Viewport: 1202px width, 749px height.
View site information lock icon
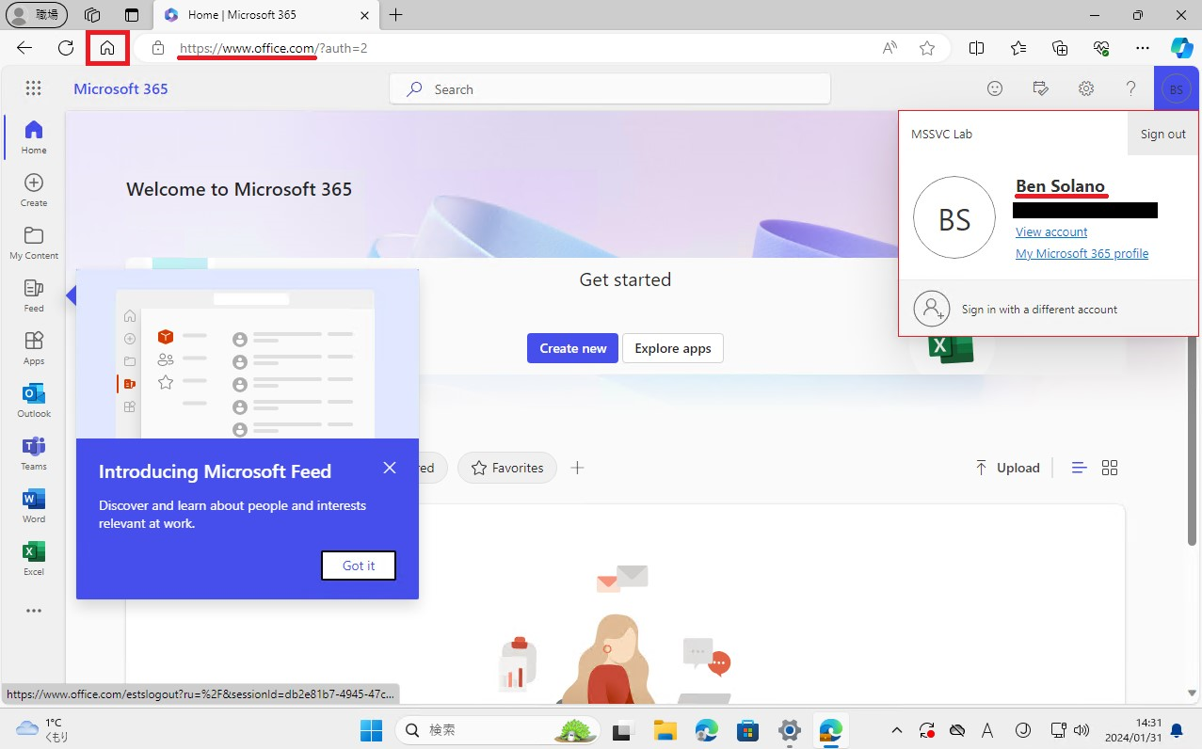click(158, 48)
